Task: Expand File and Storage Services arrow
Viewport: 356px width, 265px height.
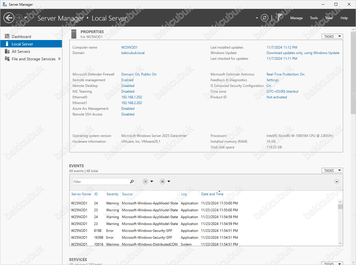Action: (59, 59)
